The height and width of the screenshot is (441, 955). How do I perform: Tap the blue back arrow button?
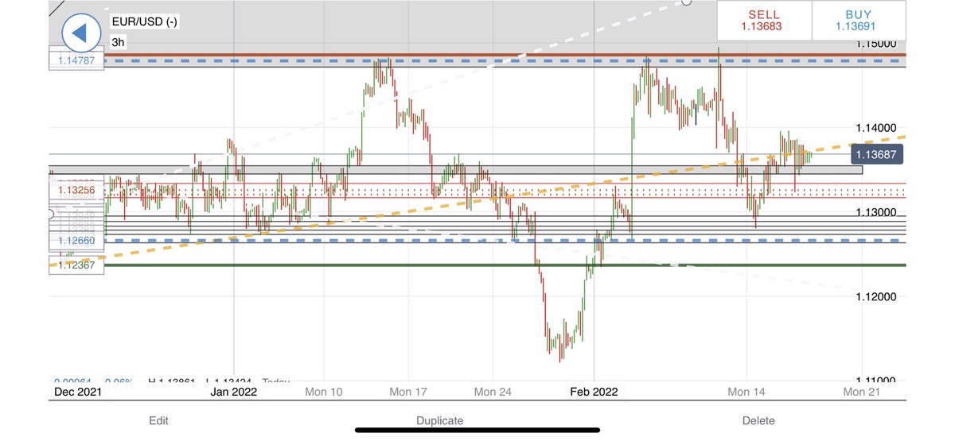(x=80, y=33)
